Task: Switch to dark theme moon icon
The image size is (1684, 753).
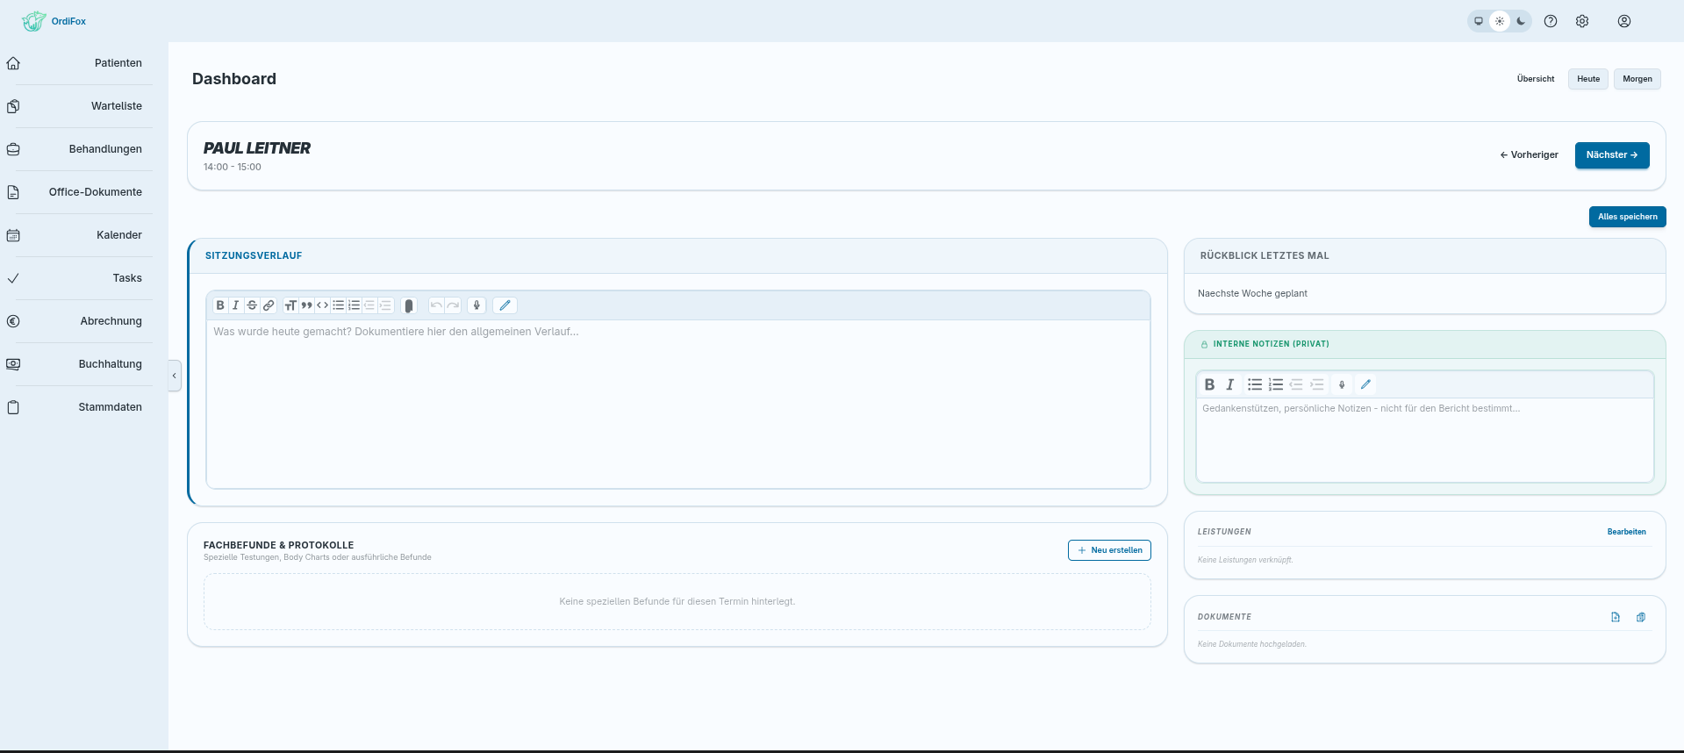Action: pyautogui.click(x=1521, y=21)
